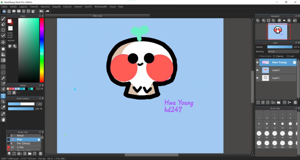This screenshot has width=300, height=160.
Task: Click the cloud save icon in top toolbar
Action: tap(4, 11)
